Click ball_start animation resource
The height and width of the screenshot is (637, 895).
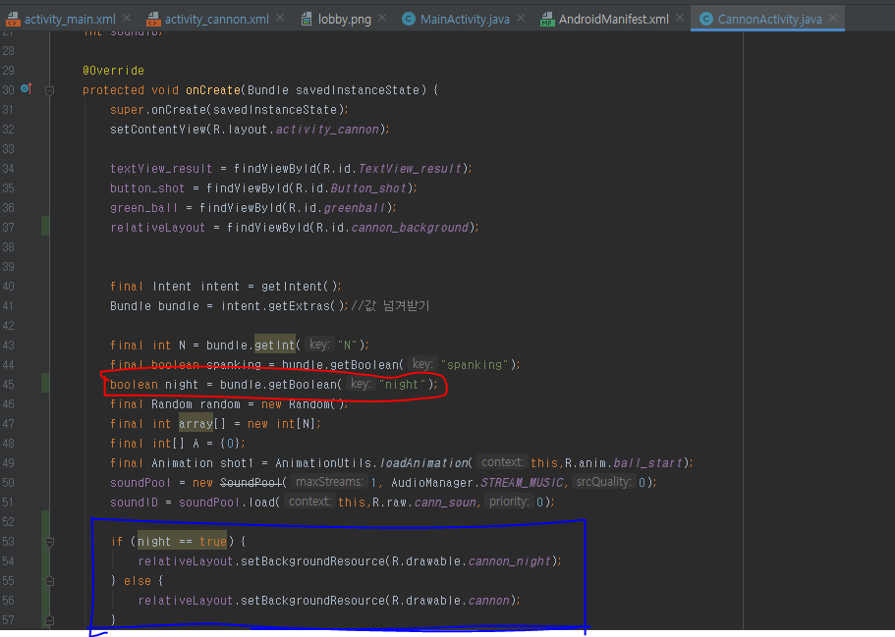647,463
